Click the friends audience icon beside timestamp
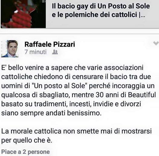 tap(55, 52)
